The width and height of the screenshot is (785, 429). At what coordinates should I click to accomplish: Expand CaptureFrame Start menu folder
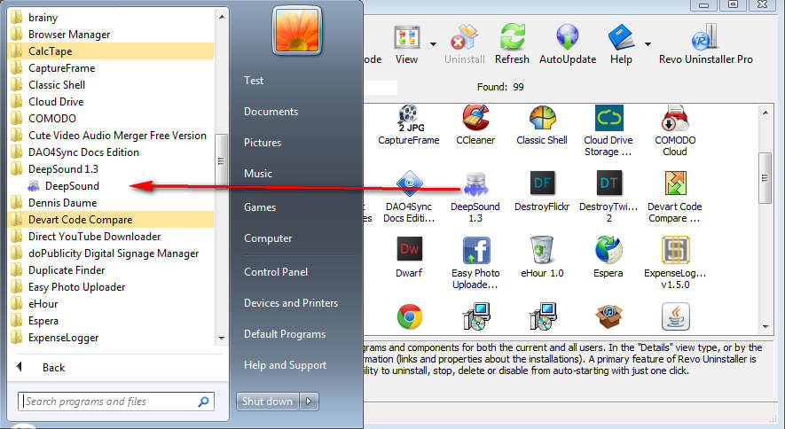pyautogui.click(x=61, y=68)
